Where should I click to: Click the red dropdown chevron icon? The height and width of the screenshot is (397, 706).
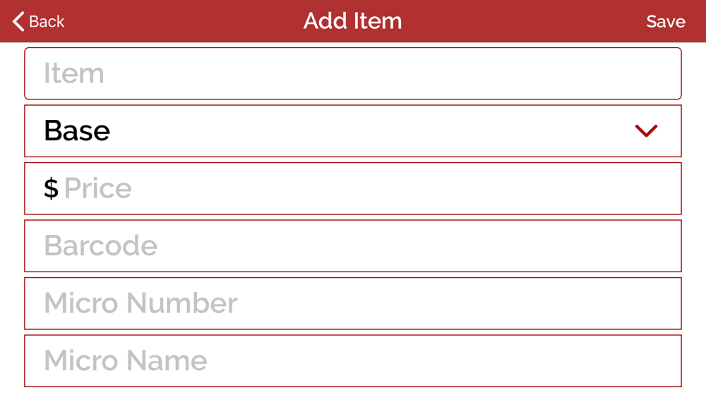coord(646,131)
